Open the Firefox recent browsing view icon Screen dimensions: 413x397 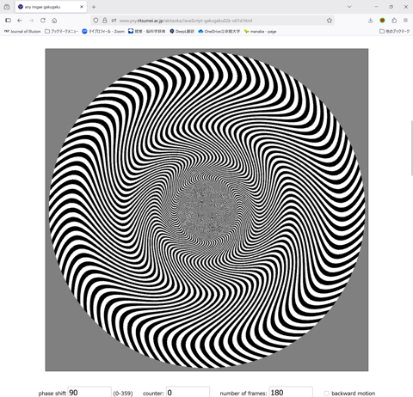(7, 7)
